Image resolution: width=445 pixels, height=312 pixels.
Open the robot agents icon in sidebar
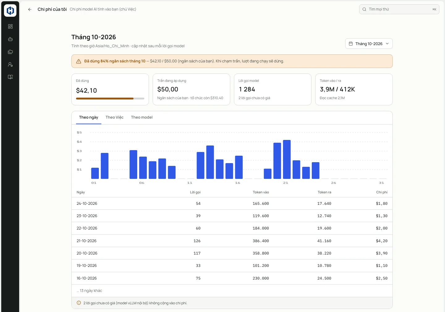(10, 39)
